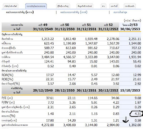Click net profit margin value 2.92

[x=138, y=84]
